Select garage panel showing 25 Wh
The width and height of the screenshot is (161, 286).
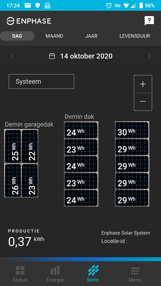[13, 146]
